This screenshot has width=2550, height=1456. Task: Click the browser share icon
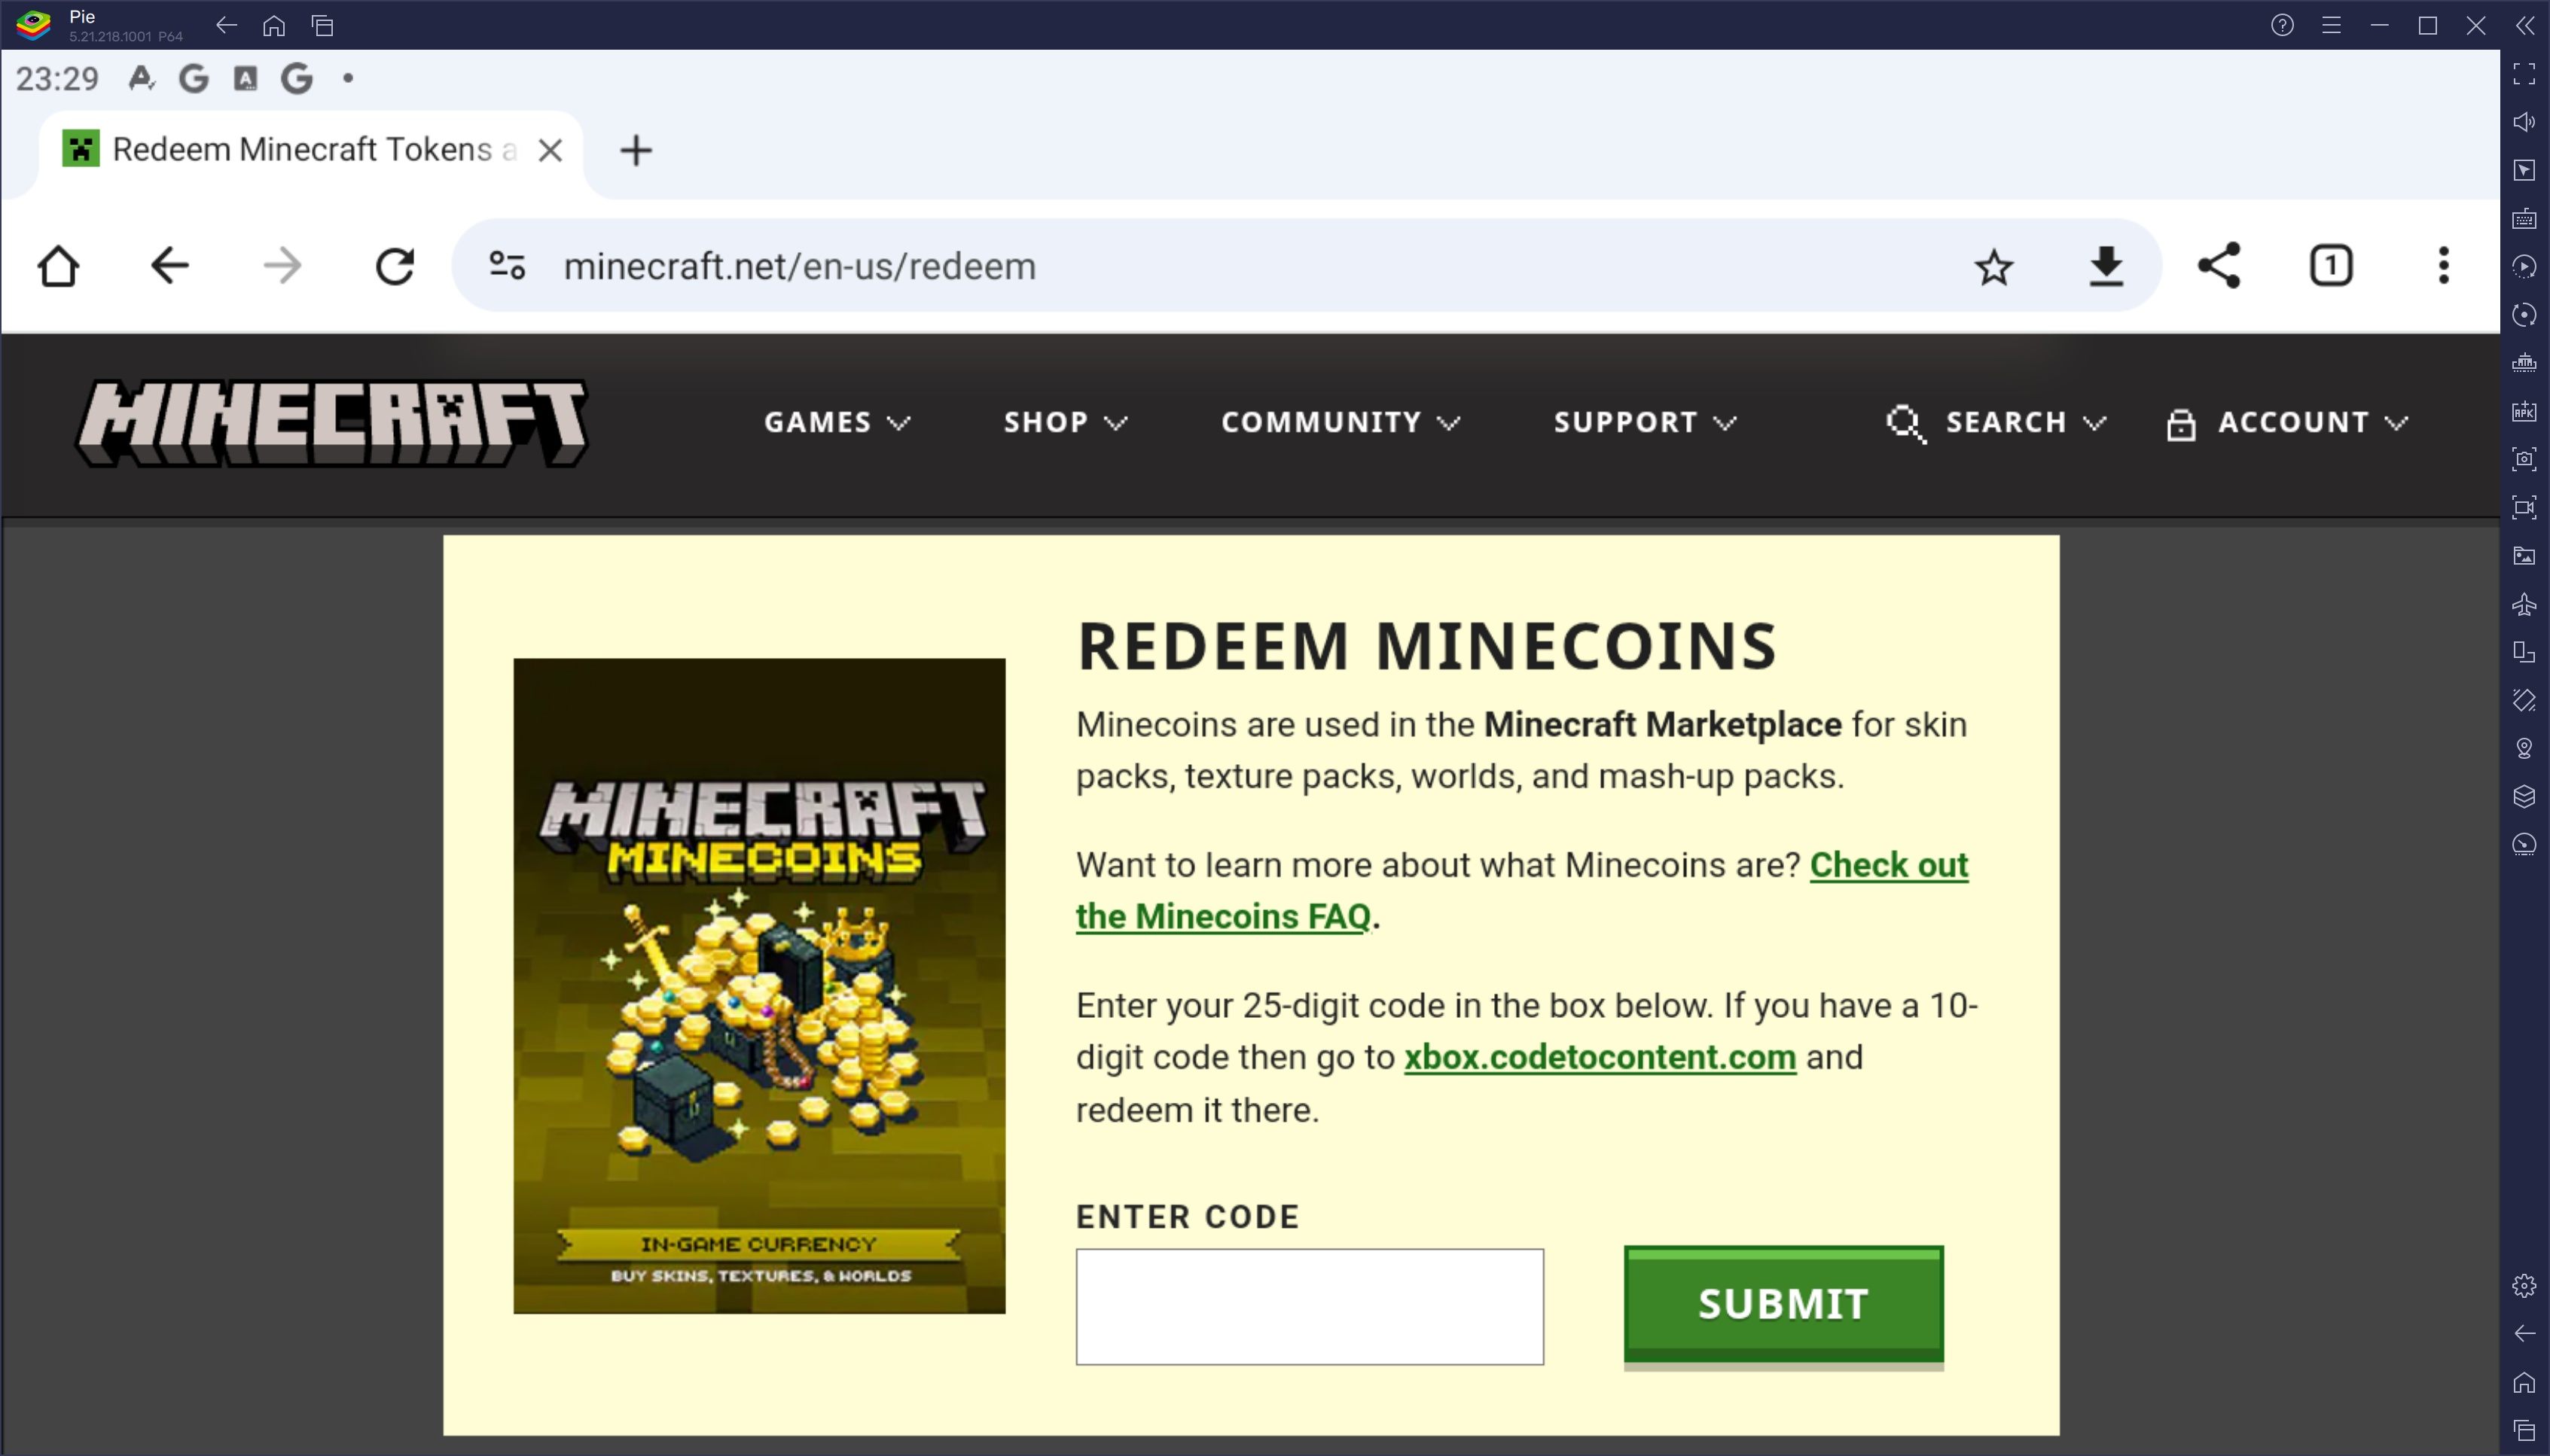(x=2219, y=266)
